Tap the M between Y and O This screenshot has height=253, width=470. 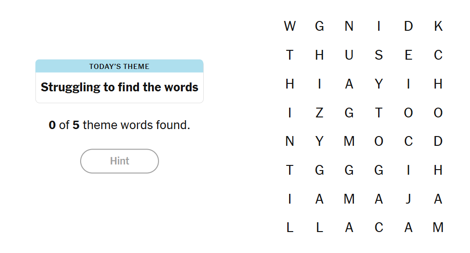click(x=349, y=141)
